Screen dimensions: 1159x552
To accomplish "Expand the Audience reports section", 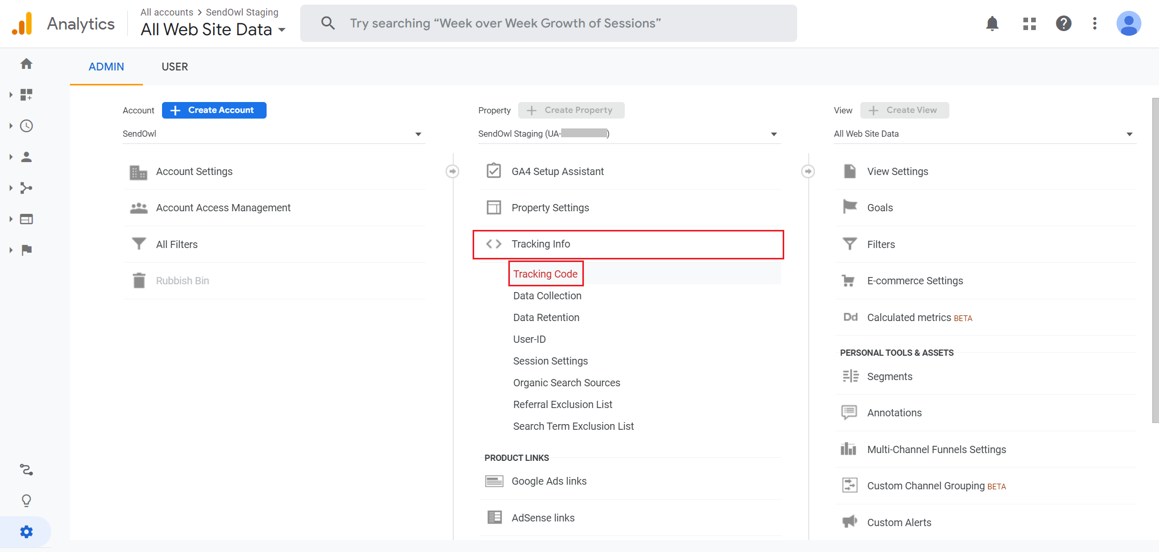I will pyautogui.click(x=26, y=157).
